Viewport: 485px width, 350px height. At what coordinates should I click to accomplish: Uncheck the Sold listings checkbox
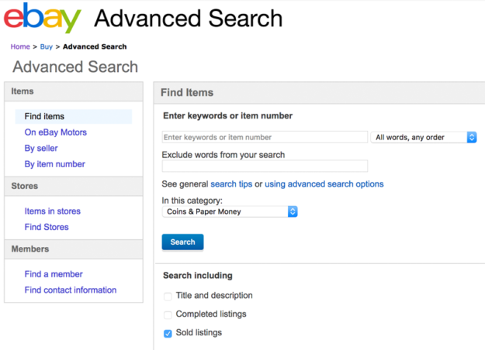(168, 333)
